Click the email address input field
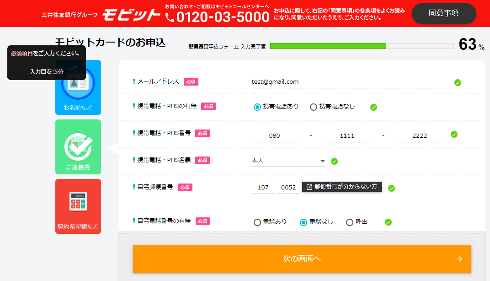The image size is (490, 281). click(350, 82)
